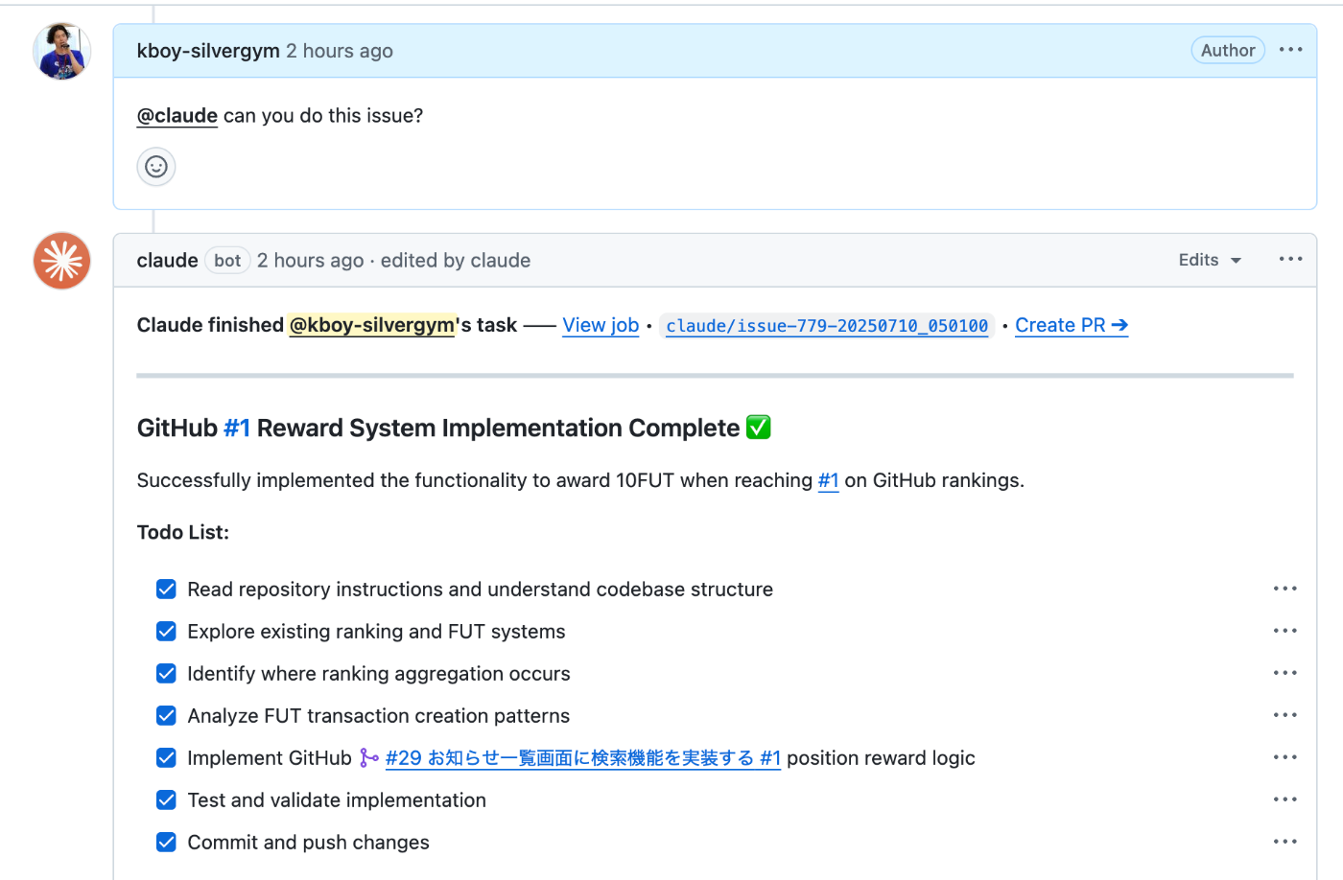Open the task options for 'Analyze FUT transaction'
The height and width of the screenshot is (880, 1343).
(x=1285, y=715)
